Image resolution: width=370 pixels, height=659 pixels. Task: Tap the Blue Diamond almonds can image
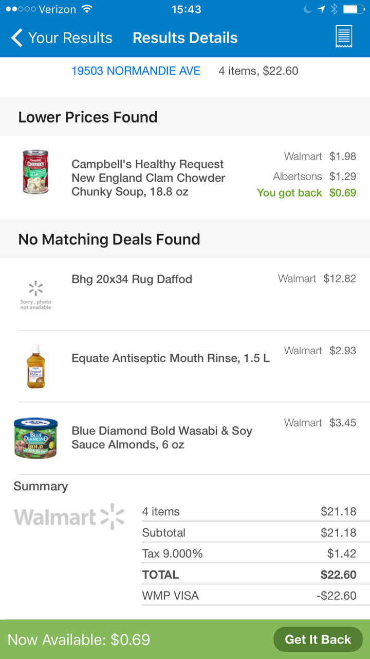click(x=35, y=438)
